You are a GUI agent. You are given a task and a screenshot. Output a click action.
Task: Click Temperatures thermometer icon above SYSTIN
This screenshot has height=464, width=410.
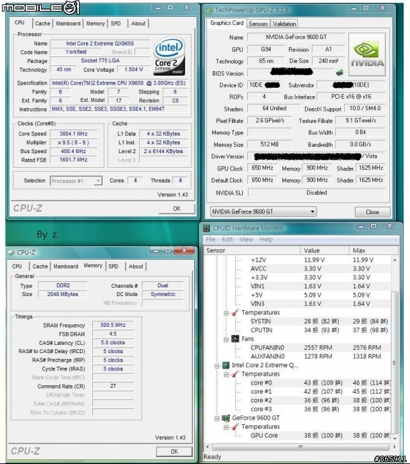tap(235, 313)
